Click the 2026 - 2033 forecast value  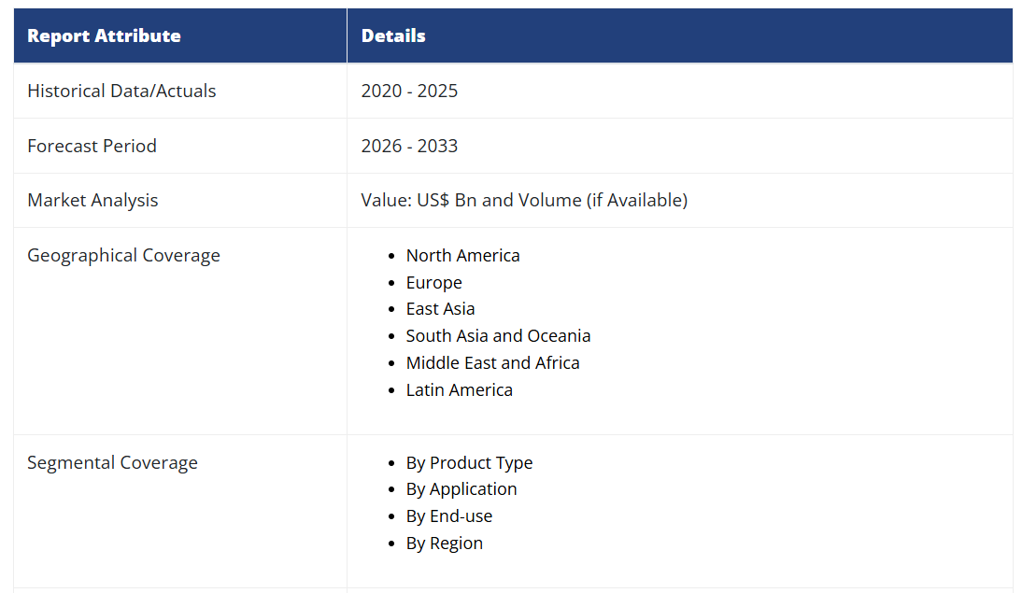point(409,146)
